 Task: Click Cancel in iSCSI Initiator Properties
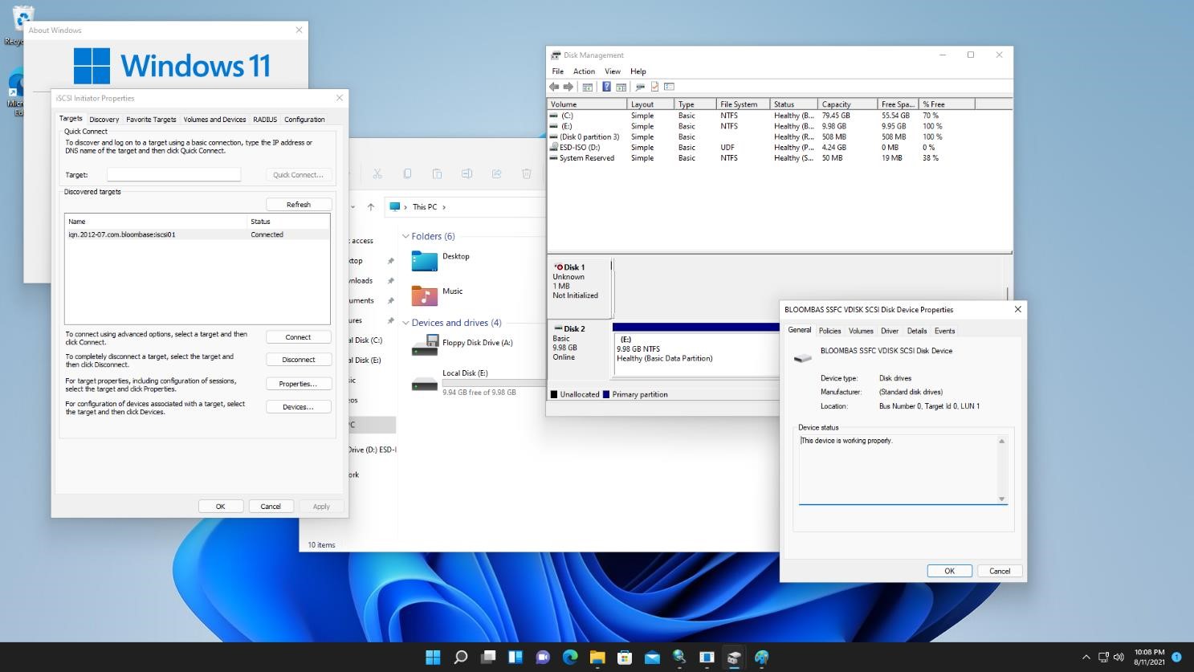271,507
